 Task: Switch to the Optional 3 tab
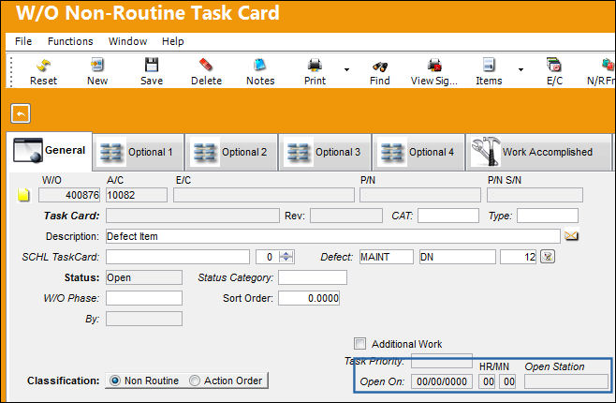pos(325,152)
